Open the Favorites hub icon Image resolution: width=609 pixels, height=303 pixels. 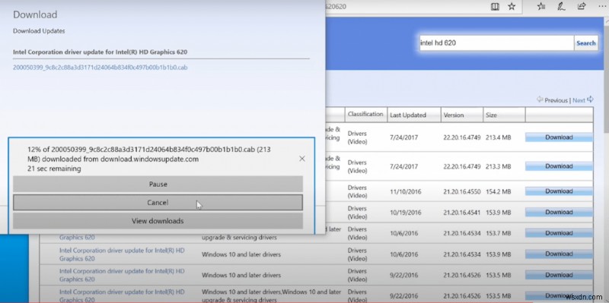pos(541,6)
